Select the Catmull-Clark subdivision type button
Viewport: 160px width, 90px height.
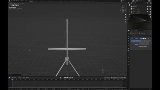click(x=136, y=41)
